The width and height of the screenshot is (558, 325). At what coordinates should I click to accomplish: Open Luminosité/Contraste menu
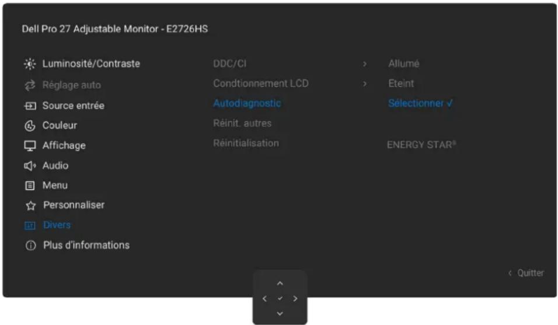(91, 64)
